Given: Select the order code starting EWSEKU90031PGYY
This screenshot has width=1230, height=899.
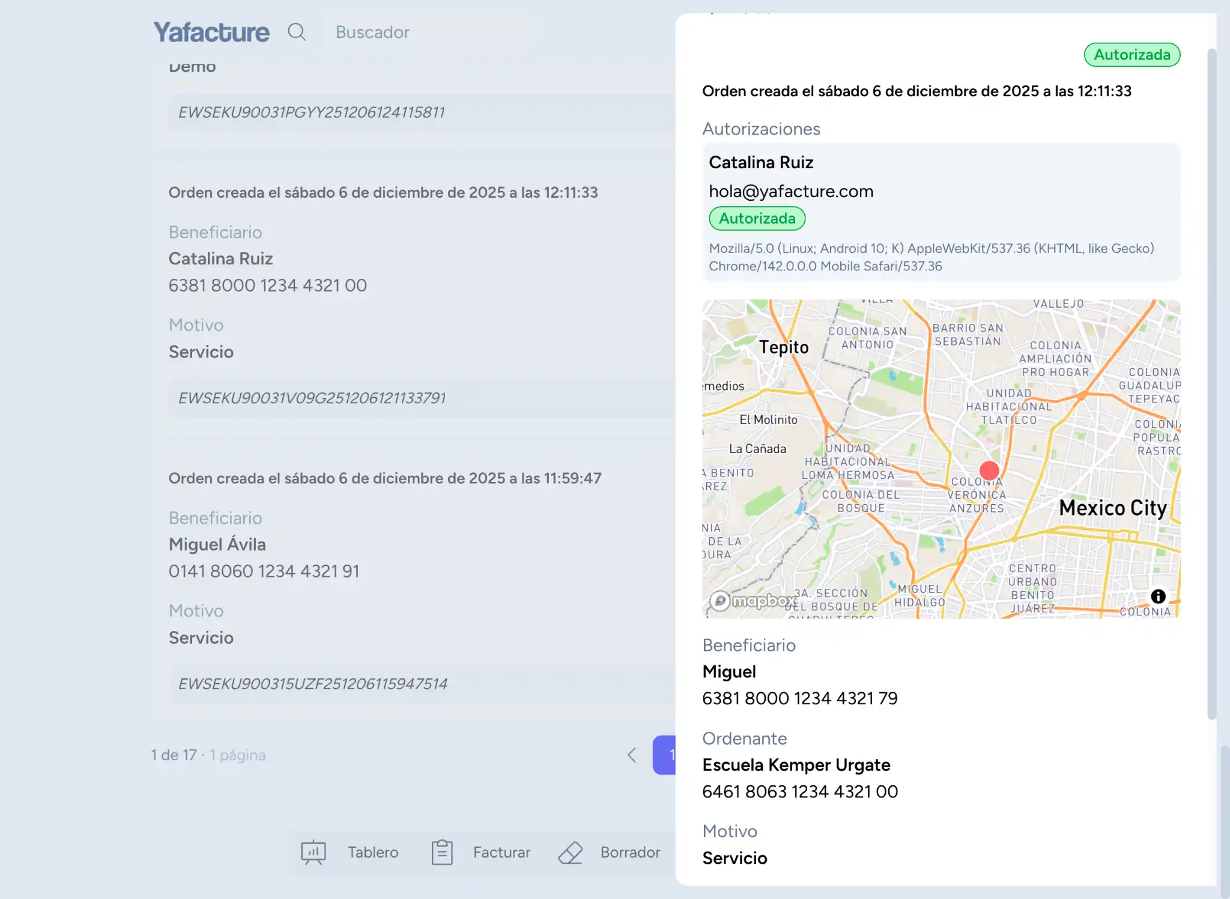Looking at the screenshot, I should [311, 112].
